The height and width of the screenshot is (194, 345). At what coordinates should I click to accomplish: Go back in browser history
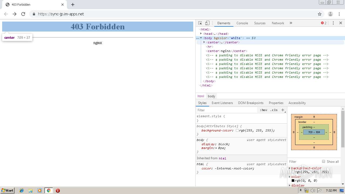(x=6, y=14)
